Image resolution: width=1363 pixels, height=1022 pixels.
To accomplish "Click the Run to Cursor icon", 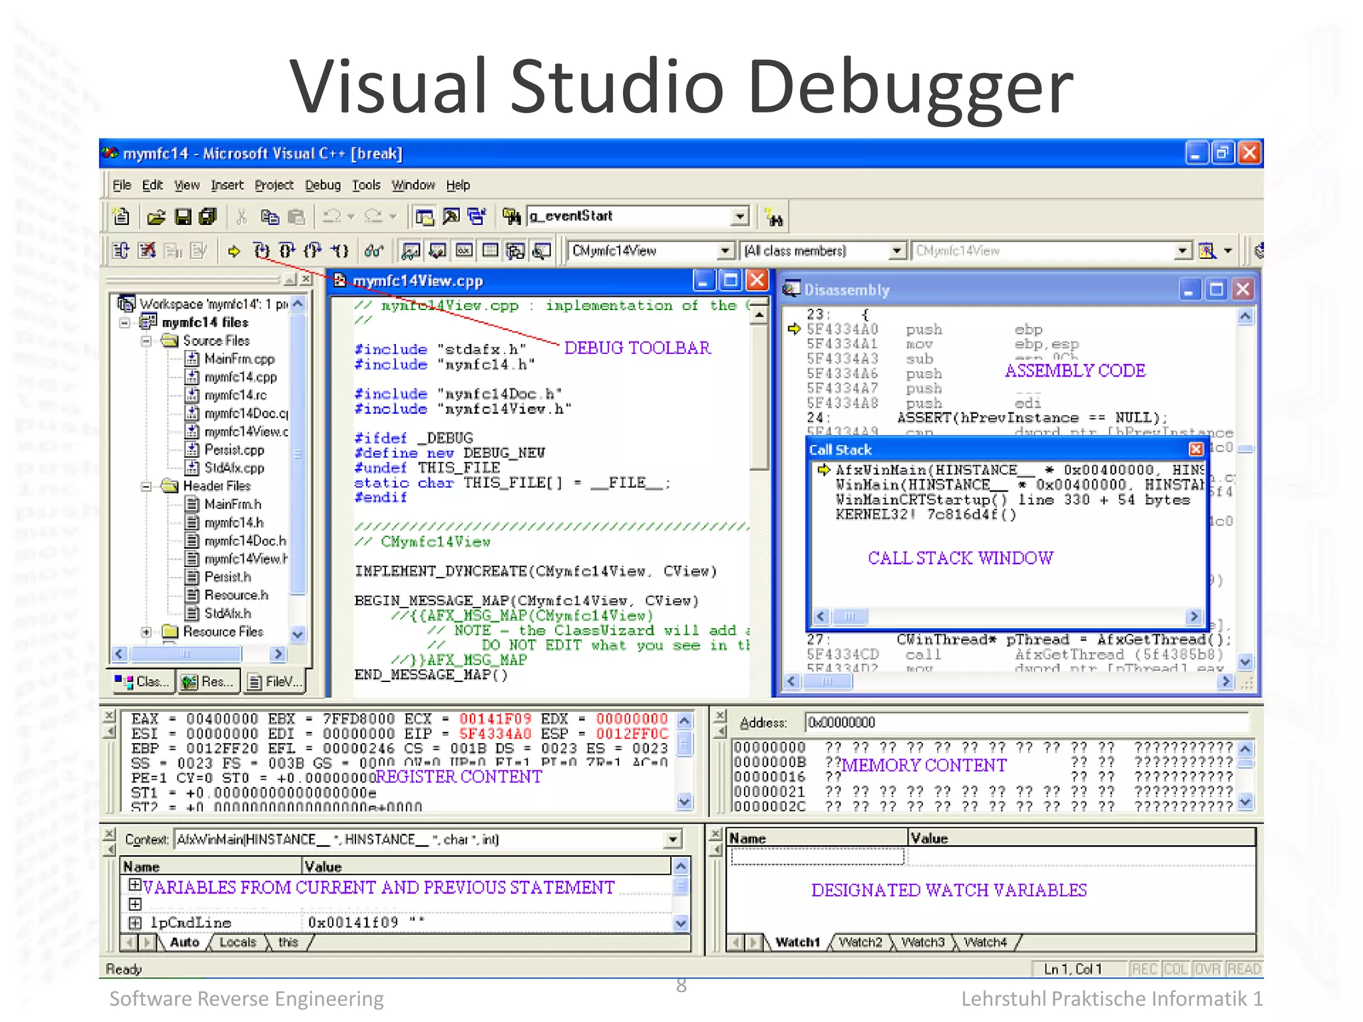I will coord(340,251).
